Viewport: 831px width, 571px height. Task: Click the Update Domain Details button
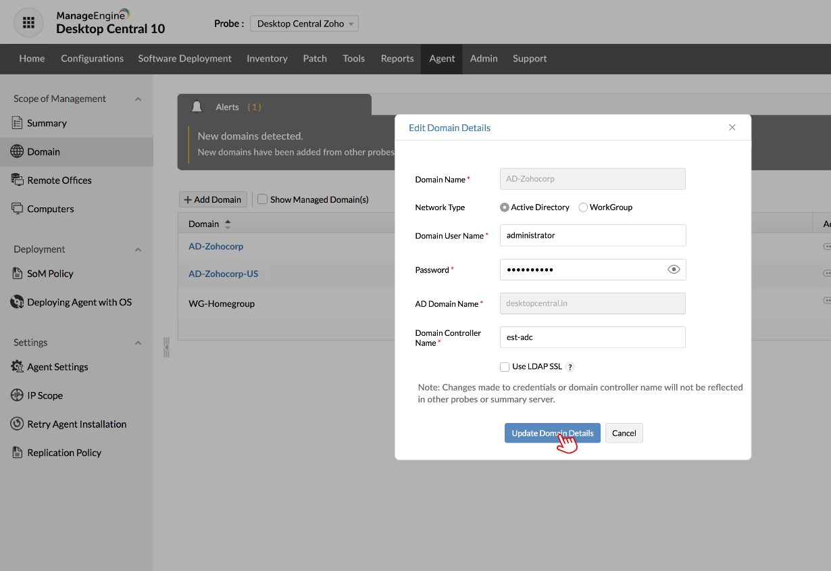pyautogui.click(x=552, y=433)
